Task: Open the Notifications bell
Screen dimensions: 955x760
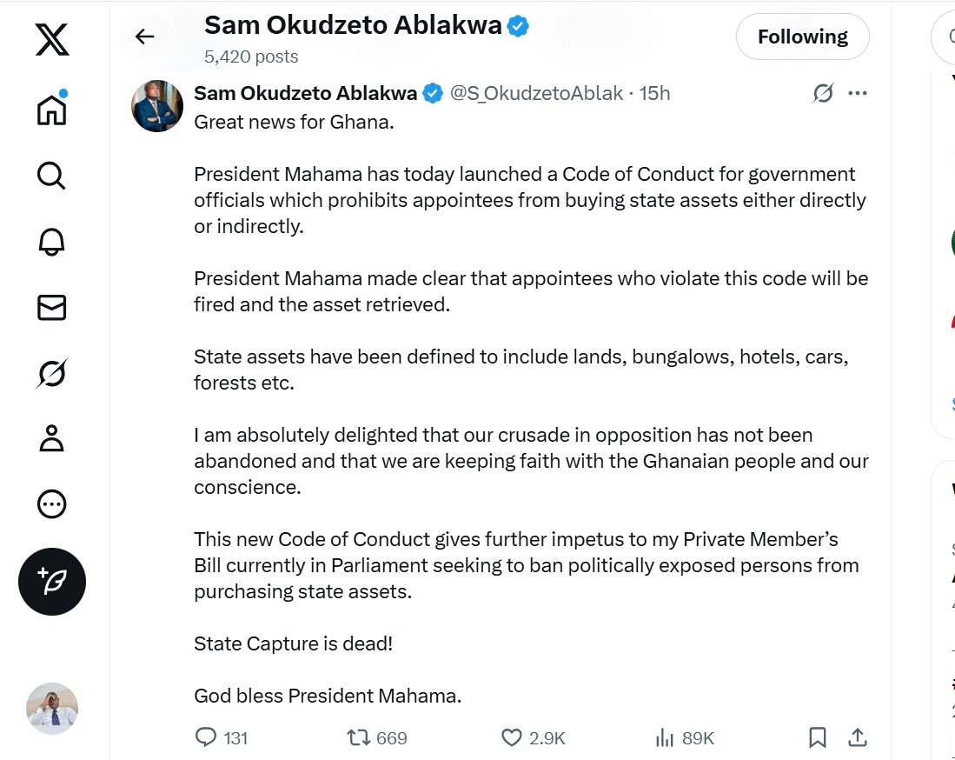Action: tap(52, 242)
